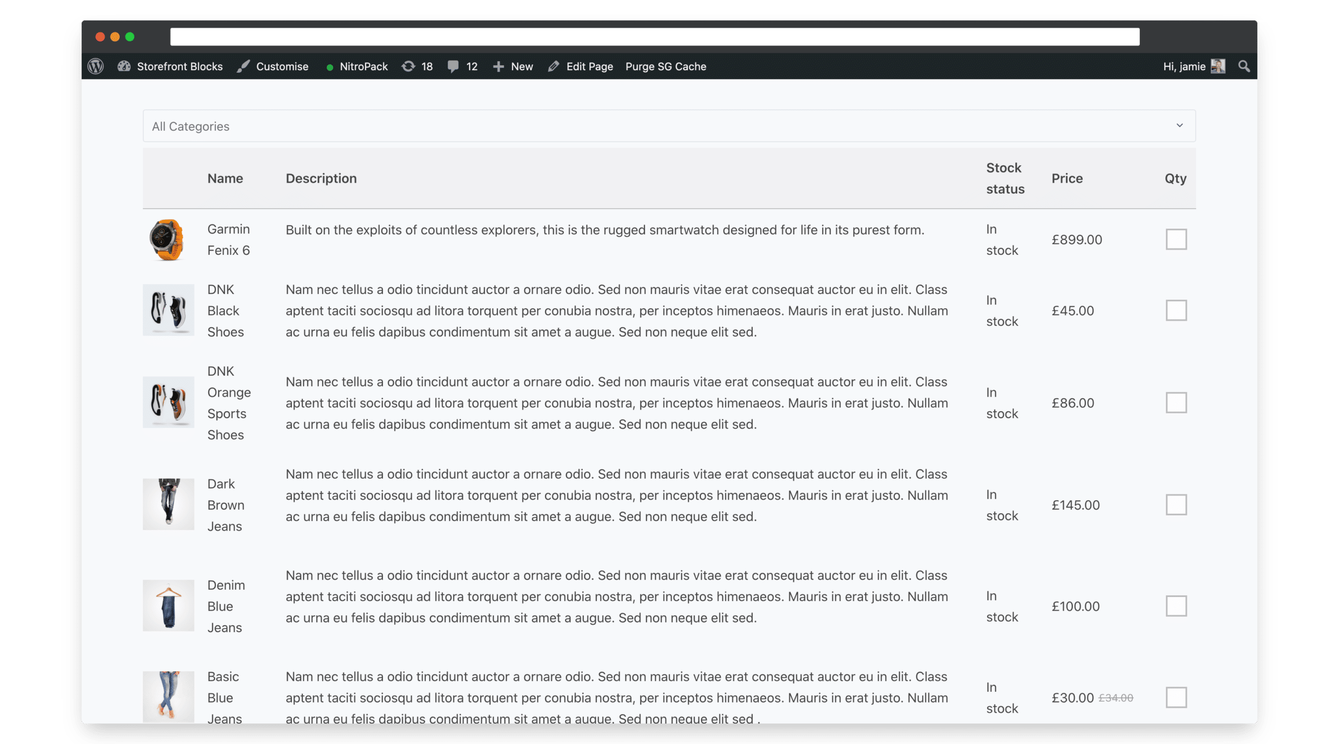Screen dimensions: 1339x744
Task: Click jamie's user avatar image
Action: [1218, 66]
